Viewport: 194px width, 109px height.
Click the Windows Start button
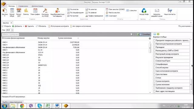click(x=5, y=106)
